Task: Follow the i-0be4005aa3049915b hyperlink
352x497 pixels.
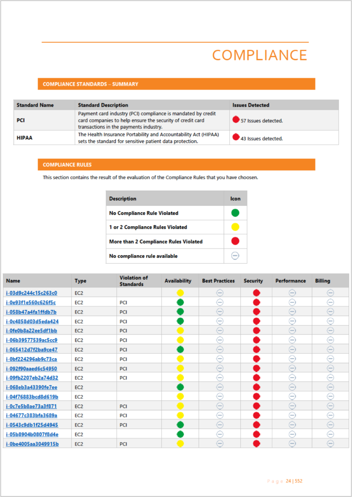Action: point(32,444)
